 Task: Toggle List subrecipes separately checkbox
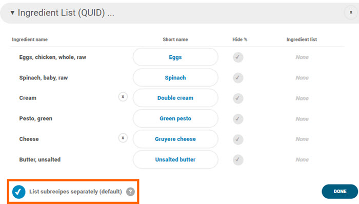(x=19, y=192)
